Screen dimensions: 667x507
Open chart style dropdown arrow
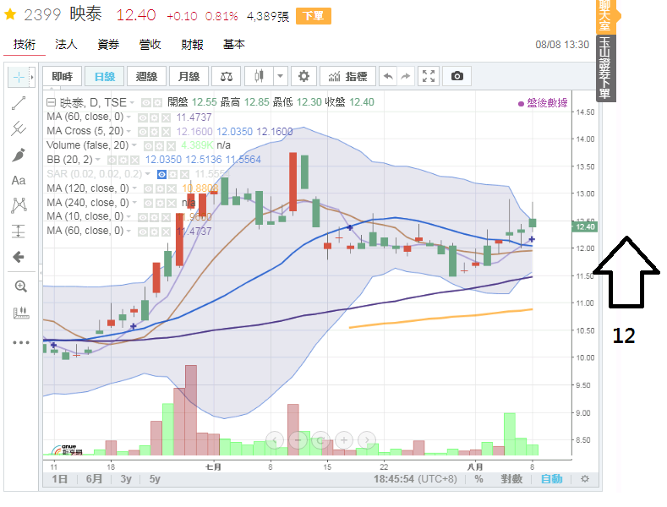coord(280,77)
